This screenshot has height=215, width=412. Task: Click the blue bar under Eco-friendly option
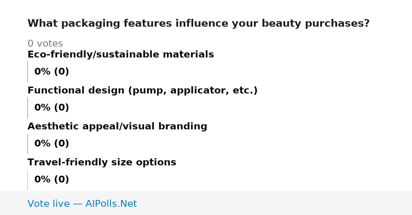coord(27,72)
